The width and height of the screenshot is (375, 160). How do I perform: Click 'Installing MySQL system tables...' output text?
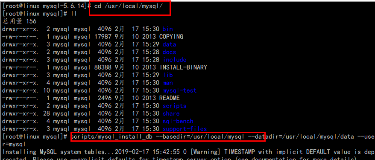59,152
